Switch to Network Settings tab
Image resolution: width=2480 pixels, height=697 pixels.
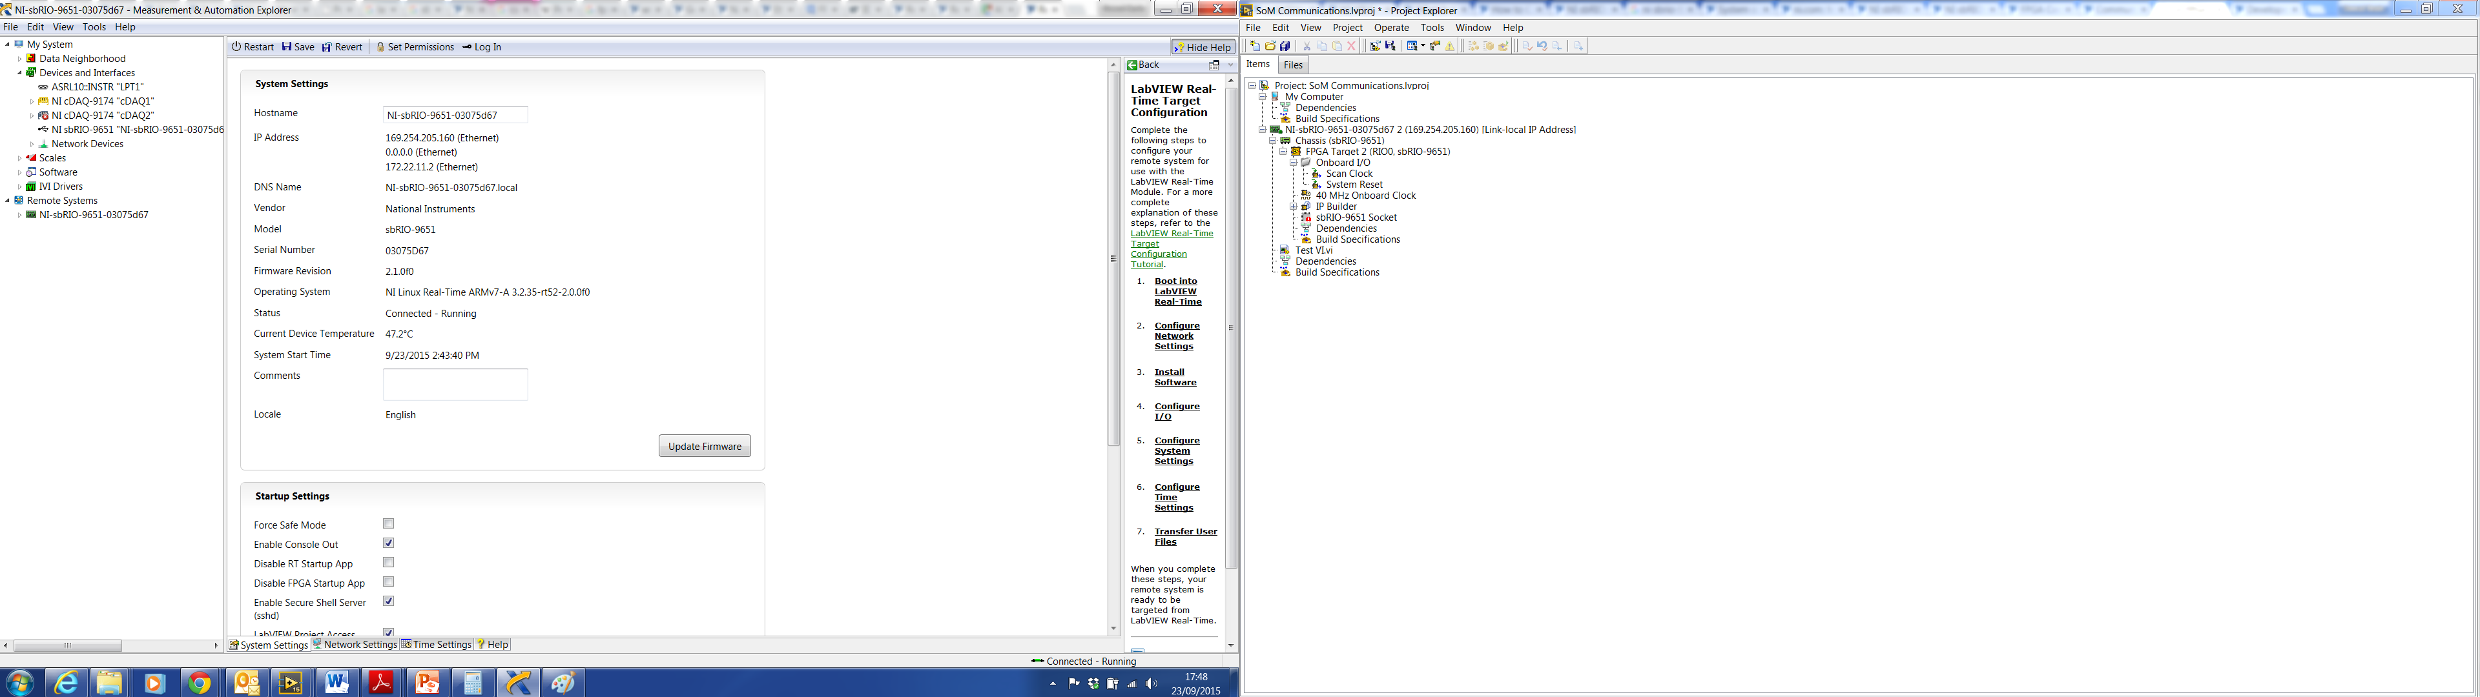tap(355, 645)
